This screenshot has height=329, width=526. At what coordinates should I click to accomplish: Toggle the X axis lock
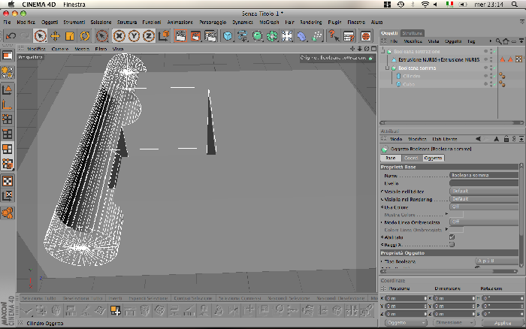(119, 36)
